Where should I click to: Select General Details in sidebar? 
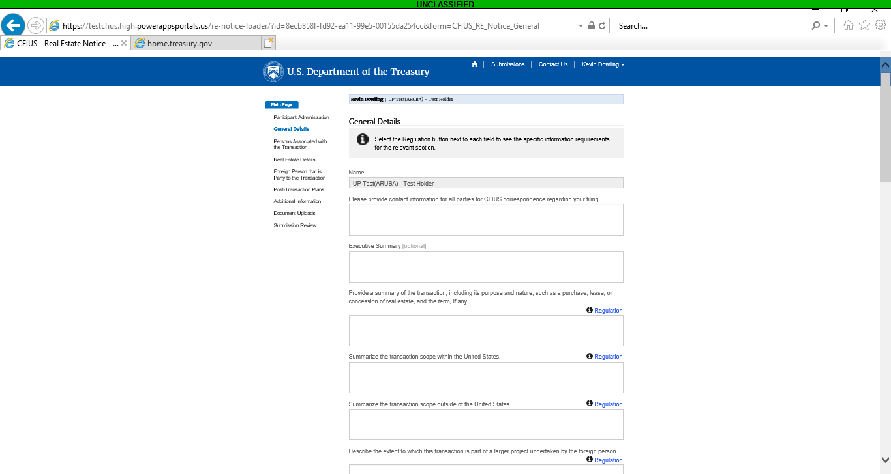[x=292, y=130]
